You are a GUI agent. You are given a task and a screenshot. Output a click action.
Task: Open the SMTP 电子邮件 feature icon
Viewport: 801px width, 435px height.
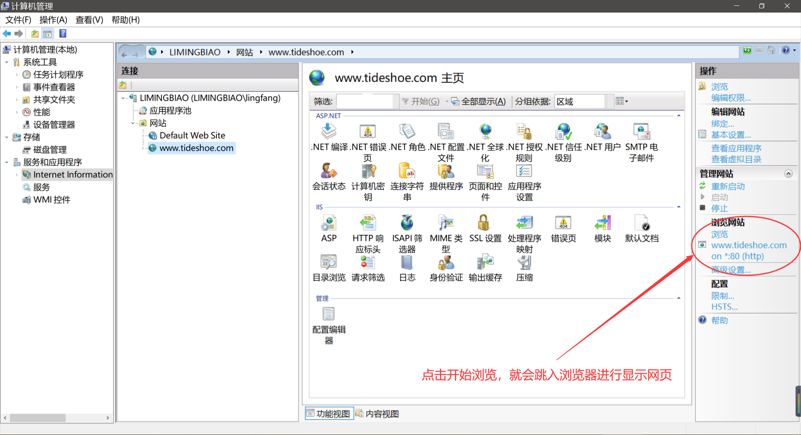[642, 132]
